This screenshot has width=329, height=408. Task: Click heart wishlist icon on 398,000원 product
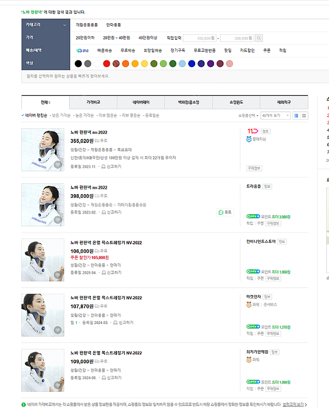click(57, 220)
